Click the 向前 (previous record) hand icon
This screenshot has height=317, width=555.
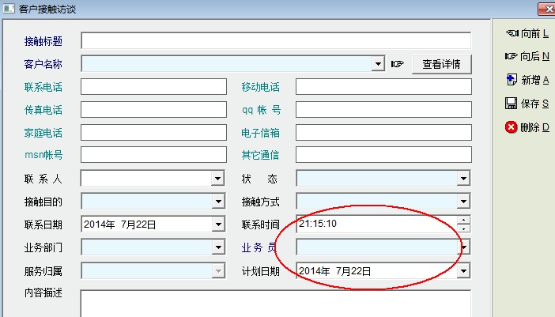[512, 33]
